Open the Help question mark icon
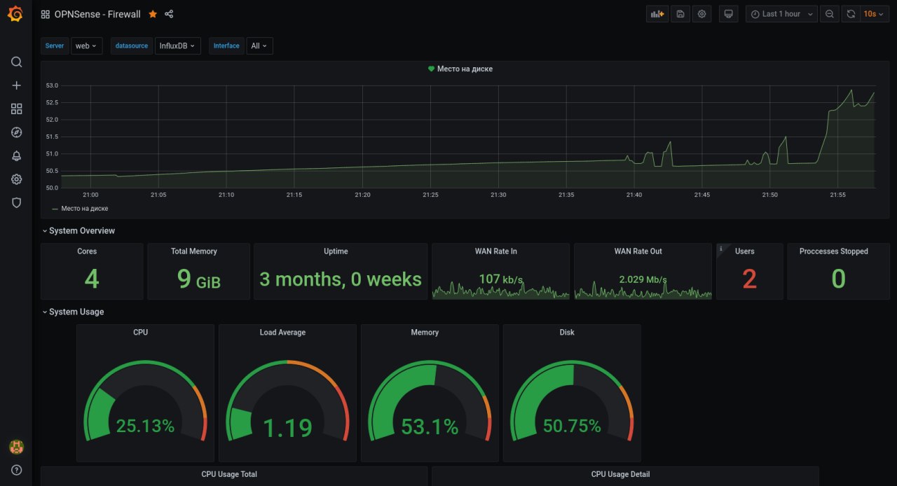897x486 pixels. (16, 470)
